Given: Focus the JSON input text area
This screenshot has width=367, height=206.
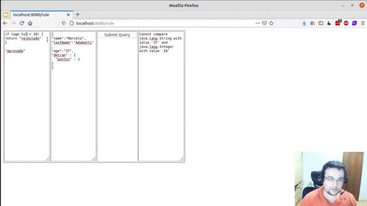Looking at the screenshot, I should tap(73, 96).
